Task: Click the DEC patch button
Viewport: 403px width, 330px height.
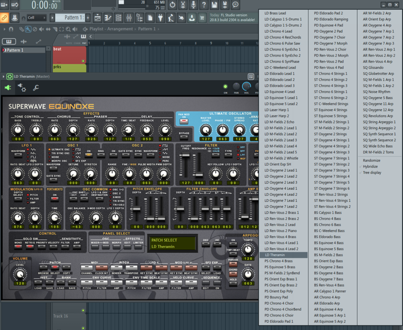Action: (206, 244)
